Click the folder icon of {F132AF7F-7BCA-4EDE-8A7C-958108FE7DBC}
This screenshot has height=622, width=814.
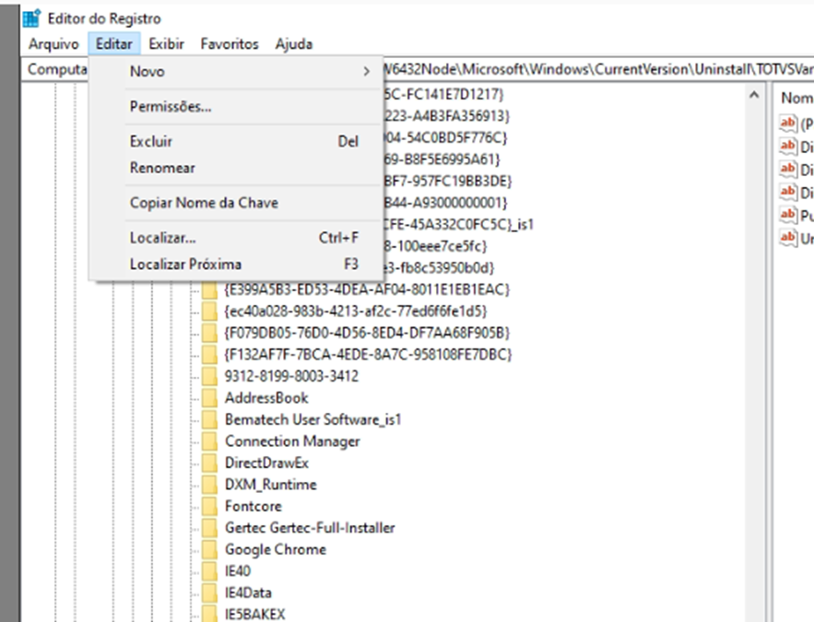(210, 355)
